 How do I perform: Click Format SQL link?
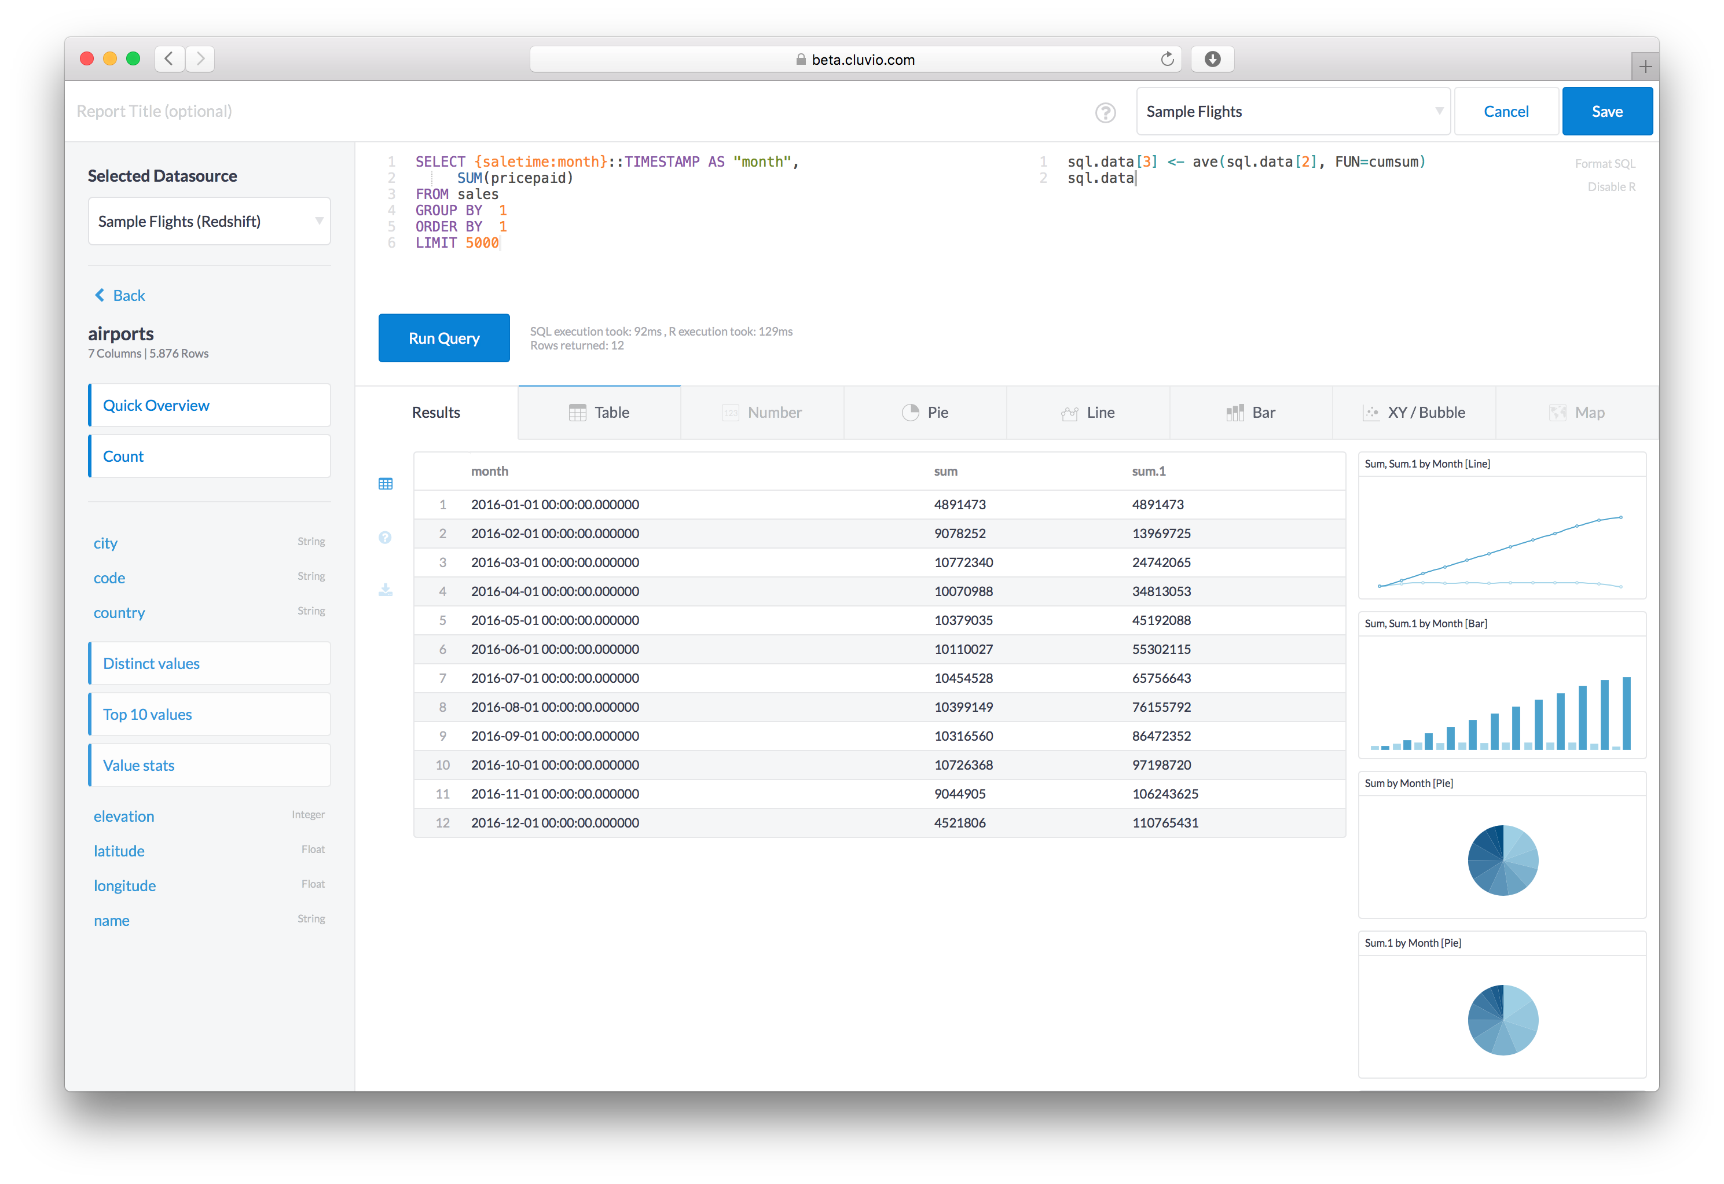(x=1605, y=163)
